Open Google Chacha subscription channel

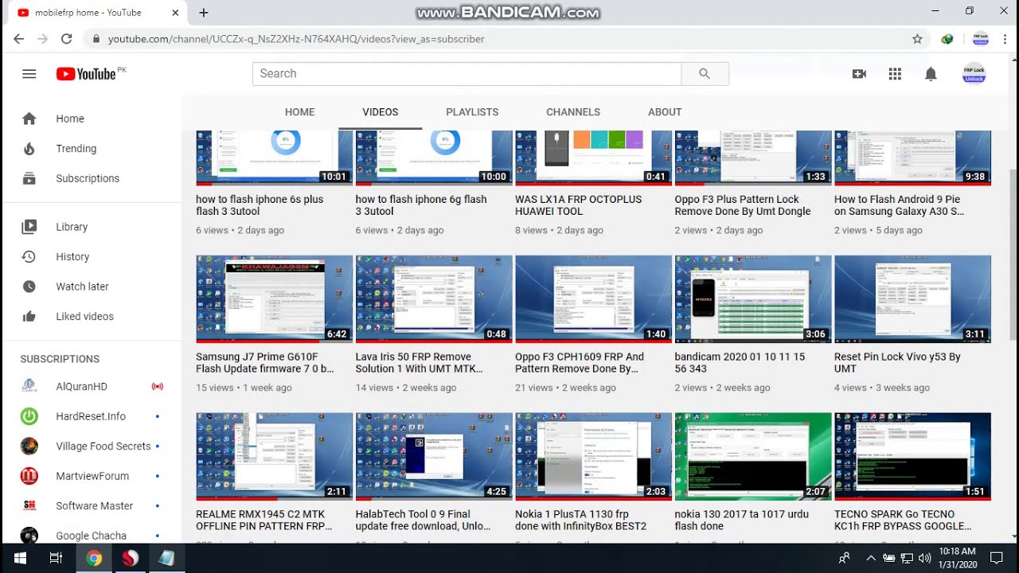click(x=92, y=536)
